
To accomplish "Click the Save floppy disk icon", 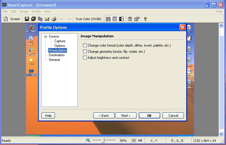I will pyautogui.click(x=27, y=19).
